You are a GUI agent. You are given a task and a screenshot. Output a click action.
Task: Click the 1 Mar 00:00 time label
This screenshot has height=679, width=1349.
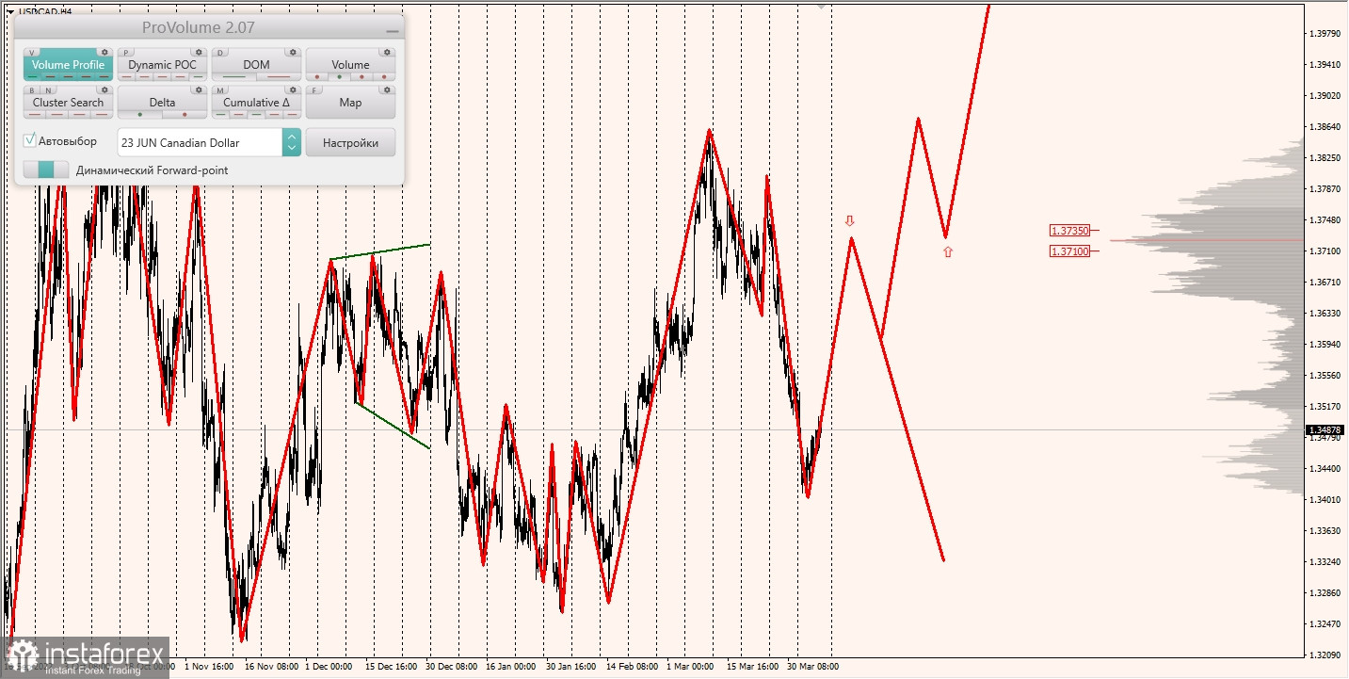click(x=691, y=667)
